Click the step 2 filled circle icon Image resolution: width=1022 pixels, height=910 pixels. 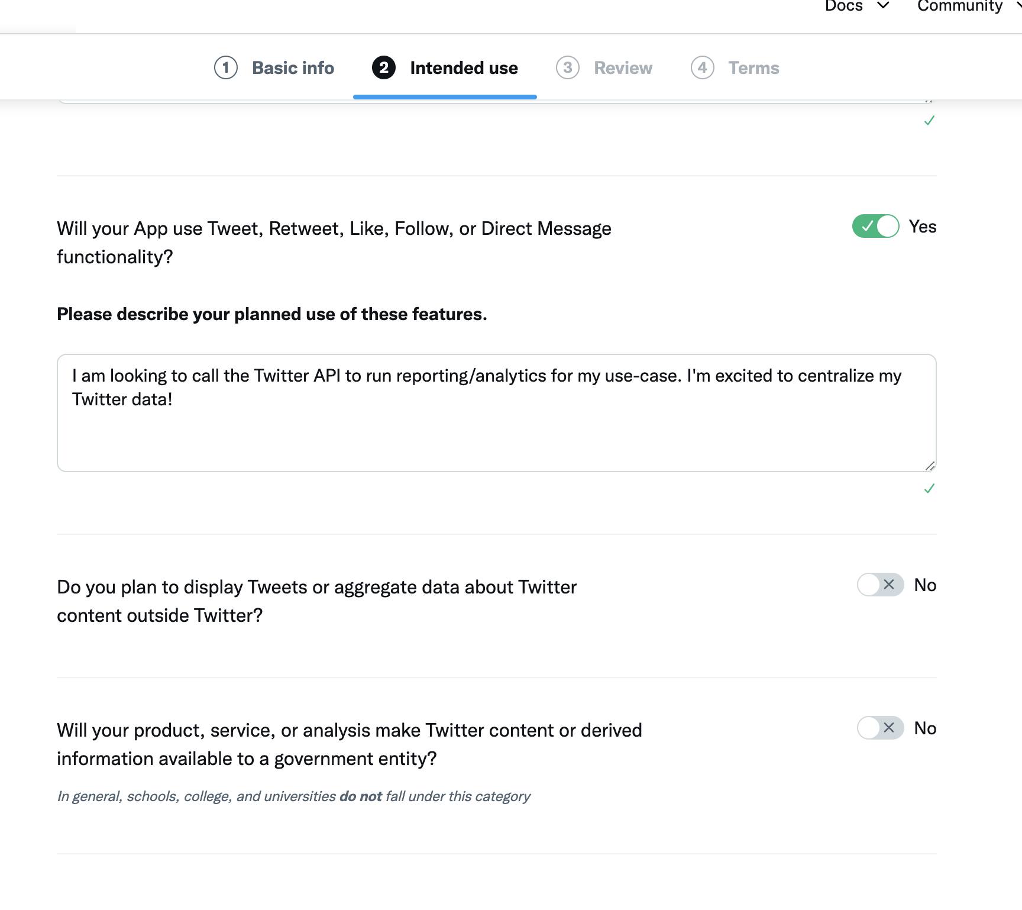coord(383,68)
